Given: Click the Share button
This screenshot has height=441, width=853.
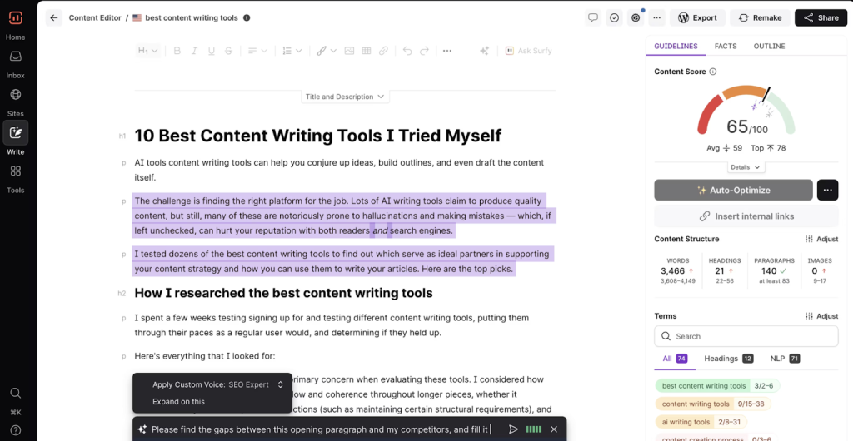Looking at the screenshot, I should (x=821, y=18).
